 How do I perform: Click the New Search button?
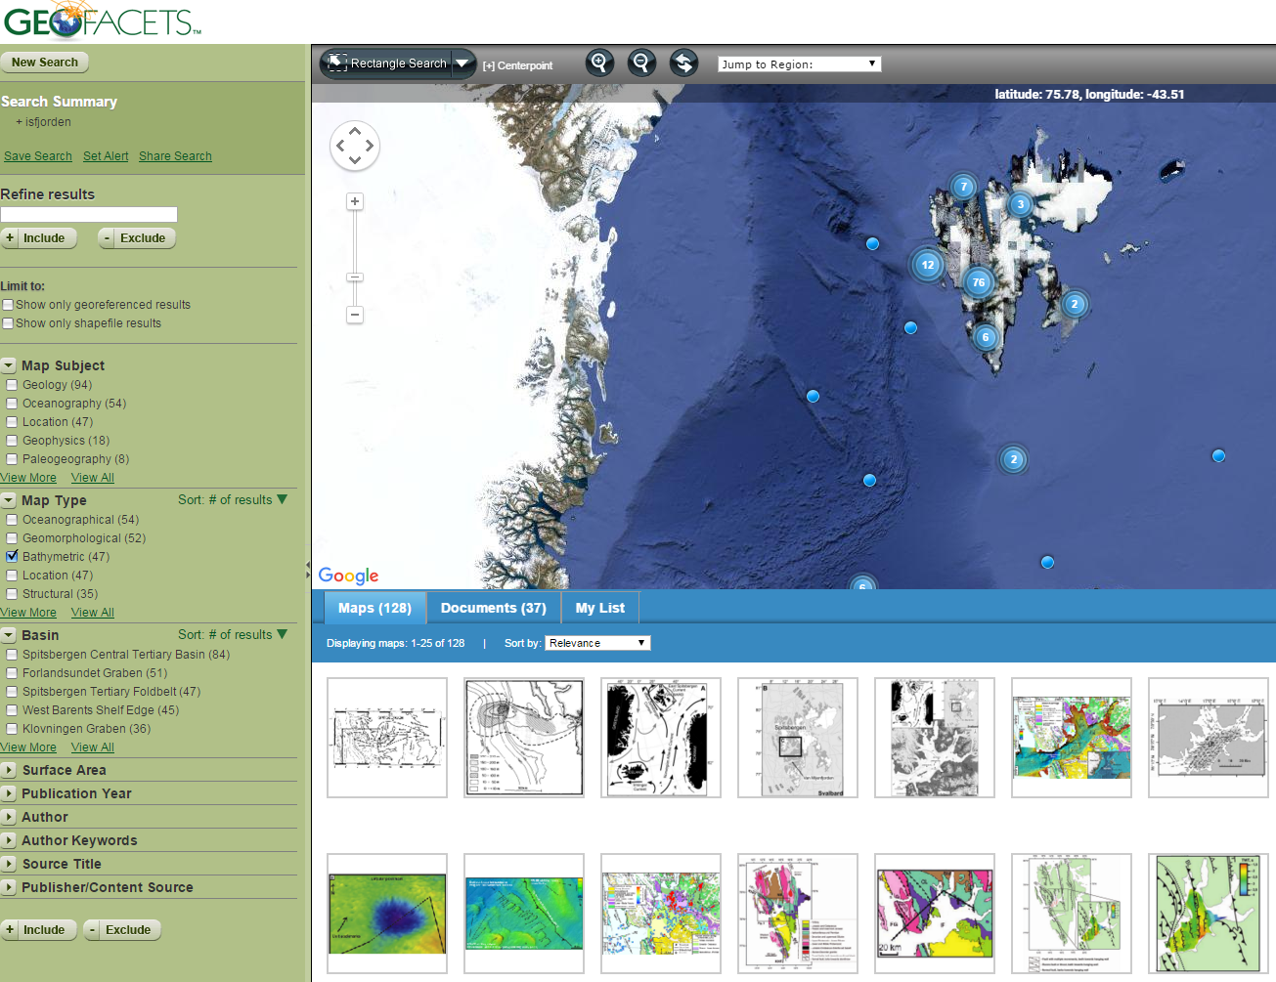(x=45, y=63)
